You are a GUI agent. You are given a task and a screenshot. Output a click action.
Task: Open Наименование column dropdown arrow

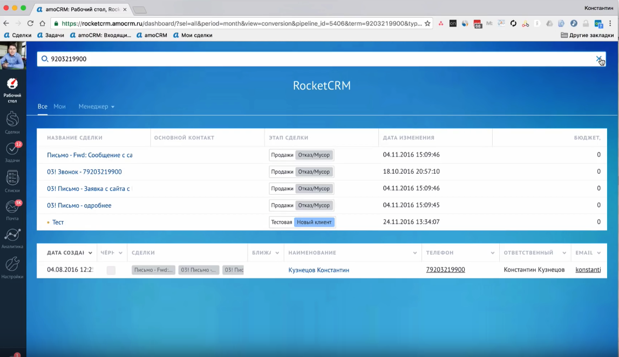click(x=415, y=253)
